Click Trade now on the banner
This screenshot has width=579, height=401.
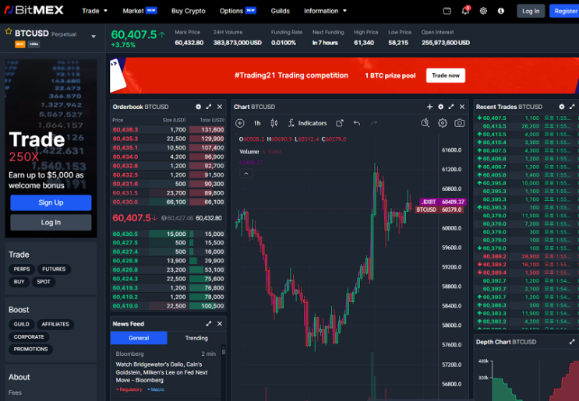click(446, 76)
